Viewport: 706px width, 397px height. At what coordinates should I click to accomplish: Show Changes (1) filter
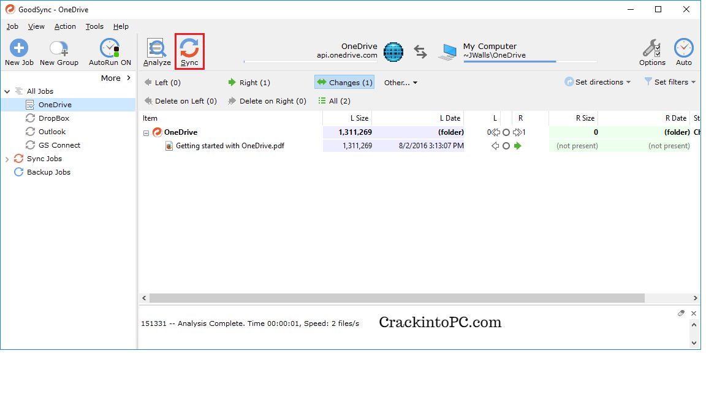pos(344,82)
